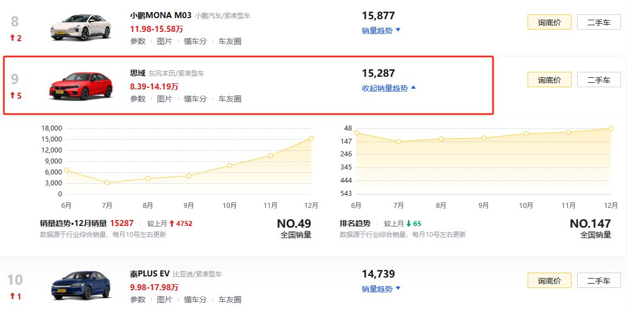This screenshot has height=311, width=627.
Task: Click the 12月 point on ranking chart
Action: tap(611, 128)
